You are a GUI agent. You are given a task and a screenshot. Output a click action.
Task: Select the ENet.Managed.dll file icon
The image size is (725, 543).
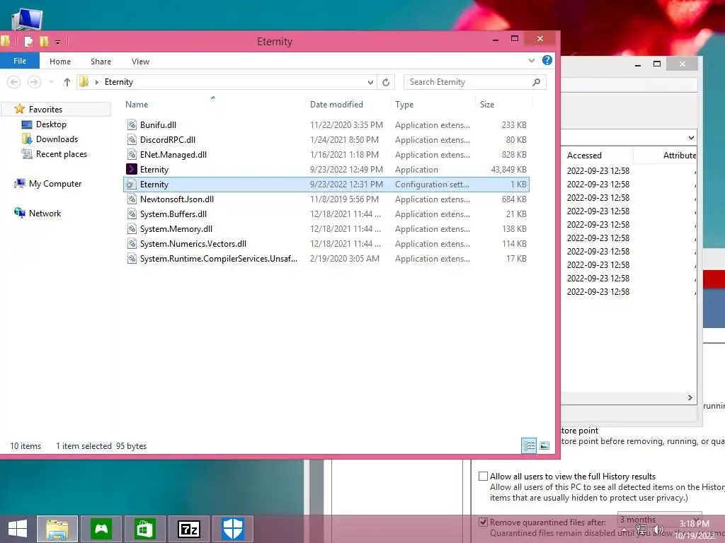[132, 154]
